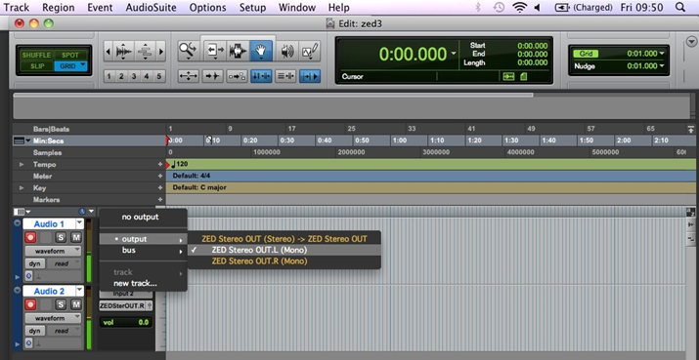699x360 pixels.
Task: Select the Trim tool
Action: tap(215, 51)
